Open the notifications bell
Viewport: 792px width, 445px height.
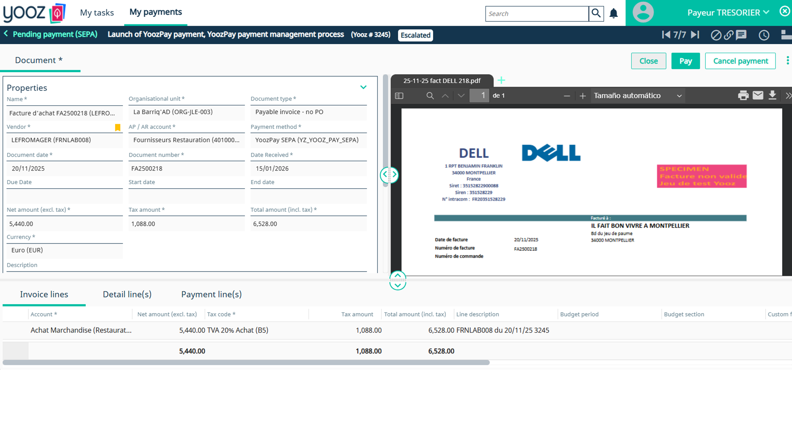[613, 14]
